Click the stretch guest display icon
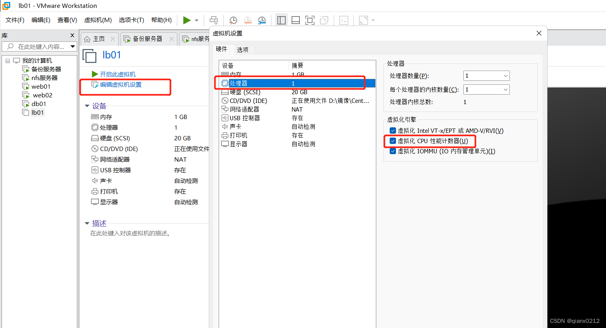The height and width of the screenshot is (328, 606). pyautogui.click(x=363, y=20)
